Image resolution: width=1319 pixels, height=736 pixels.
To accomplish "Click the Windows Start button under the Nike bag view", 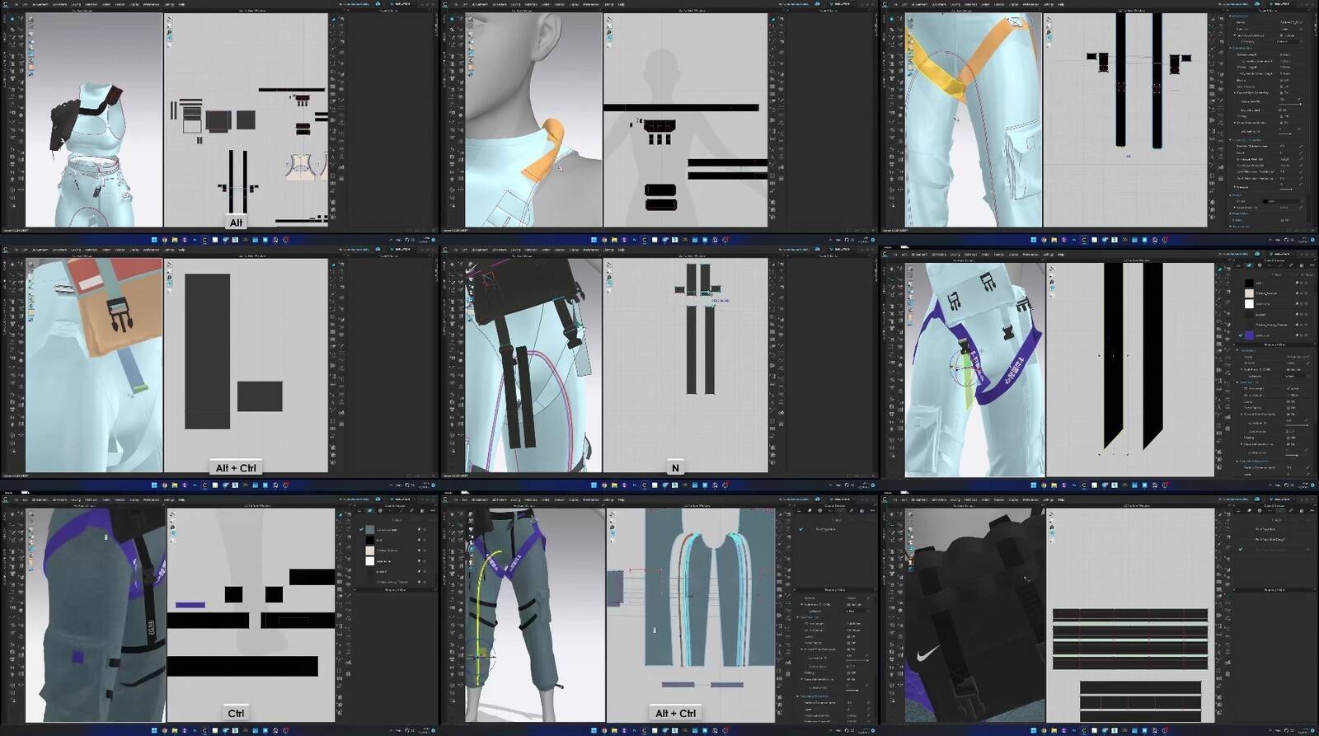I will (x=1034, y=730).
